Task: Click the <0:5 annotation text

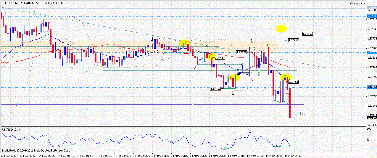Action: [x=300, y=113]
